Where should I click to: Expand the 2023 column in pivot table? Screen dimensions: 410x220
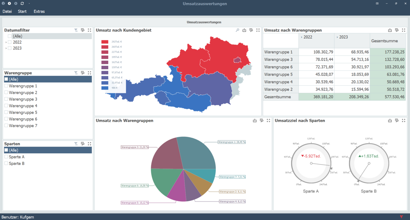(x=337, y=37)
